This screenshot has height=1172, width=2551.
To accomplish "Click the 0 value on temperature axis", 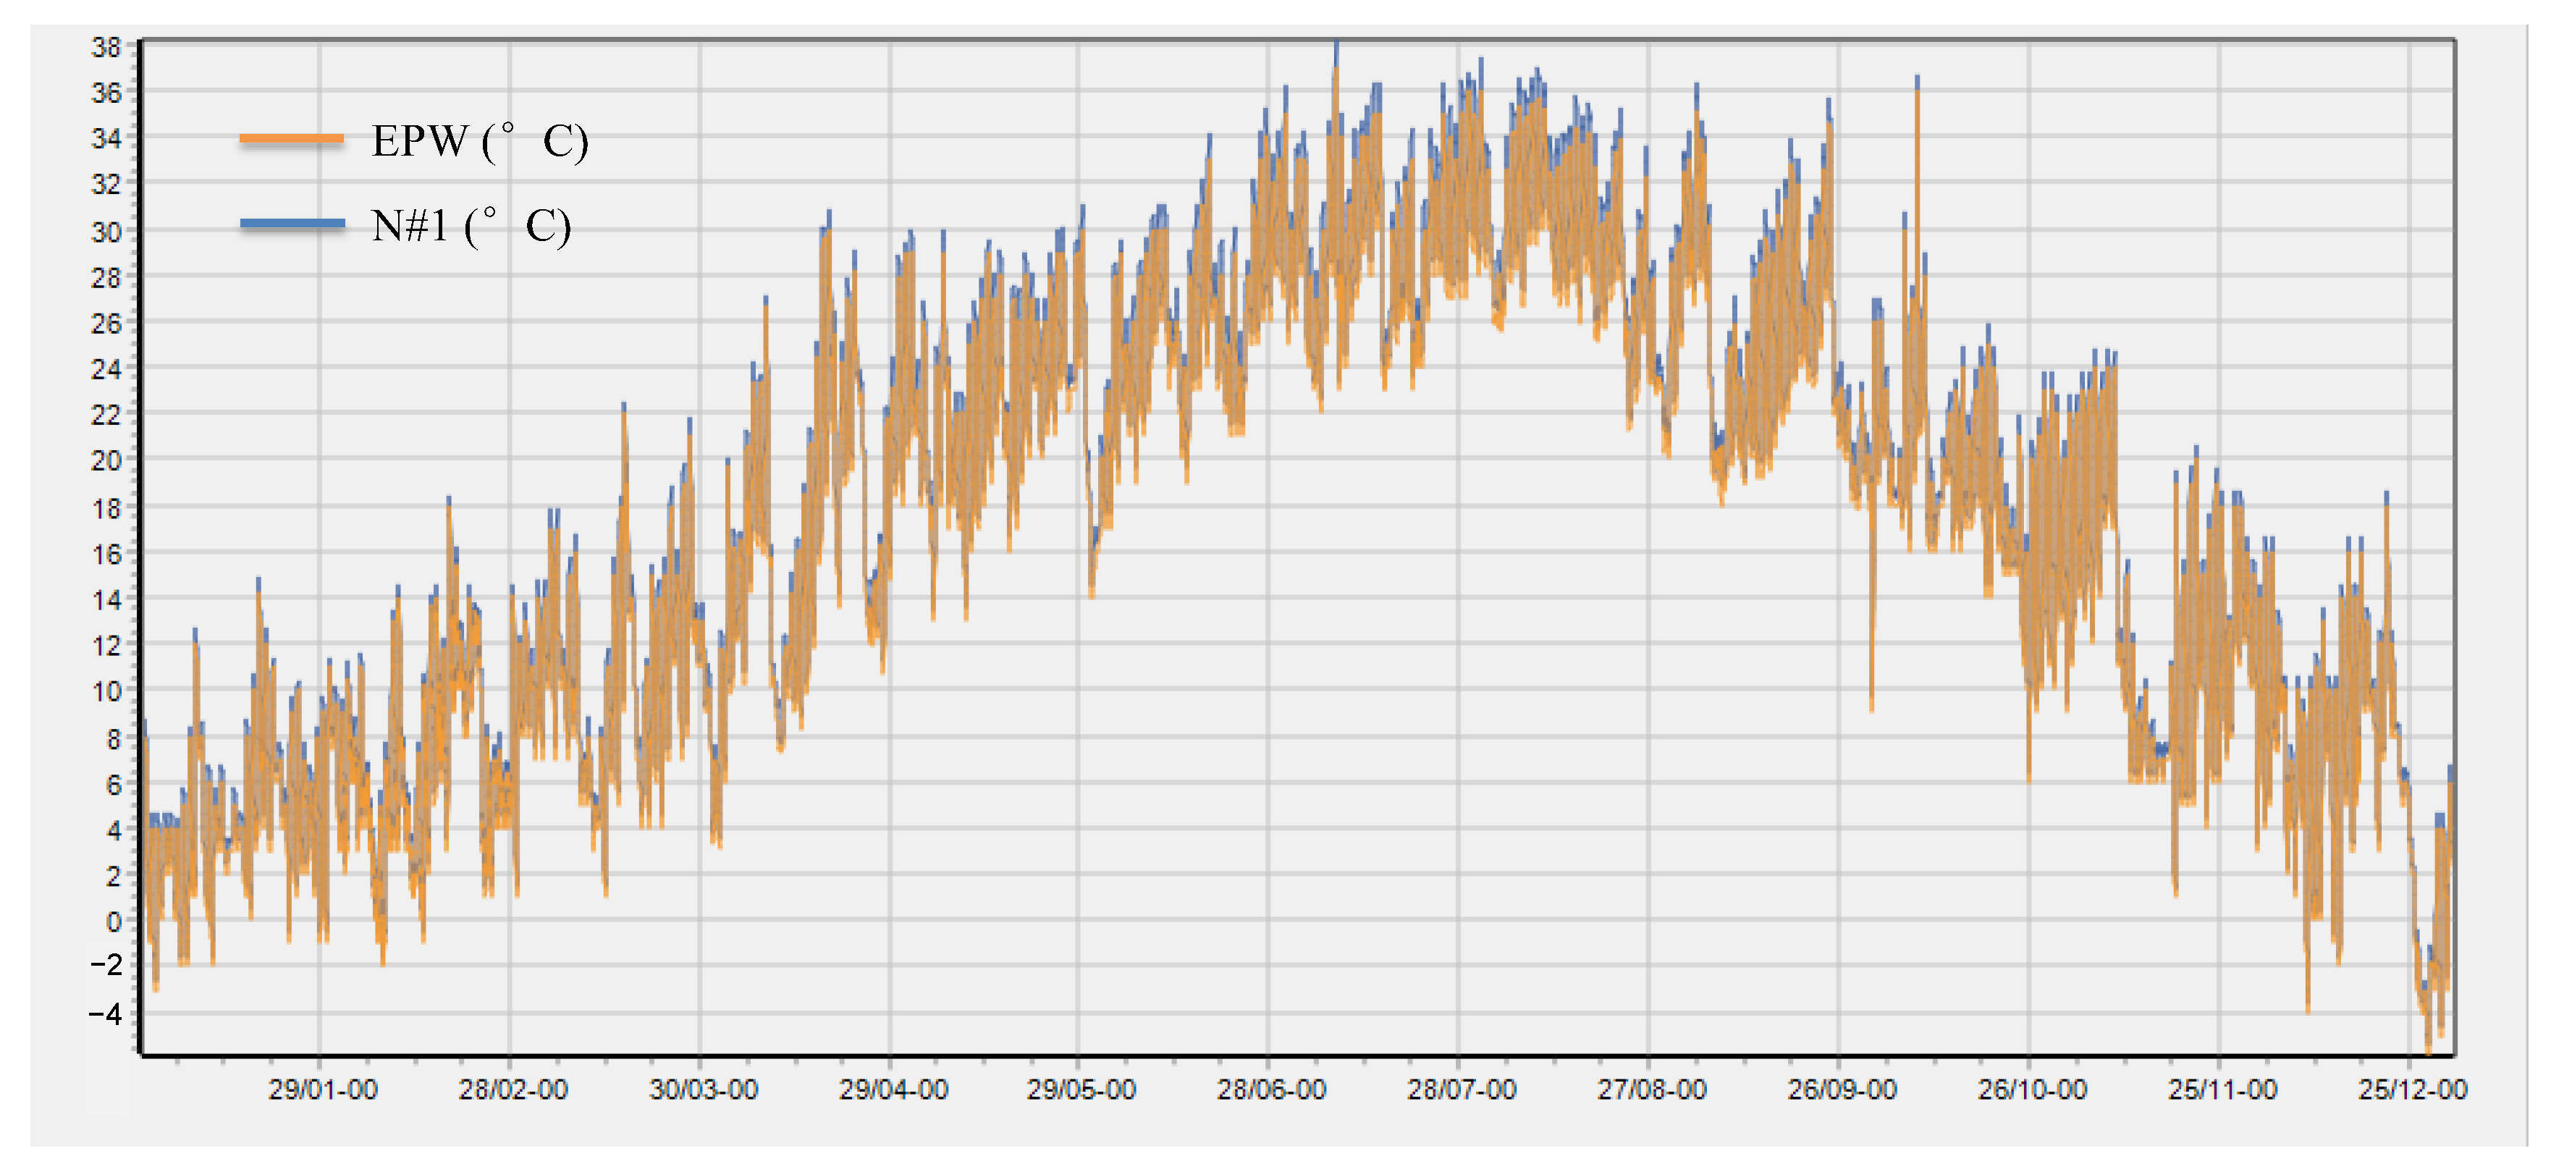I will pyautogui.click(x=114, y=922).
